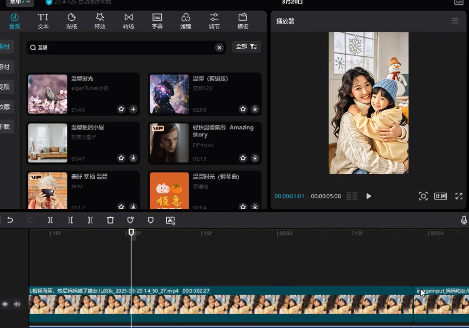This screenshot has width=469, height=328.
Task: Enter fullscreen preview in player
Action: point(459,196)
